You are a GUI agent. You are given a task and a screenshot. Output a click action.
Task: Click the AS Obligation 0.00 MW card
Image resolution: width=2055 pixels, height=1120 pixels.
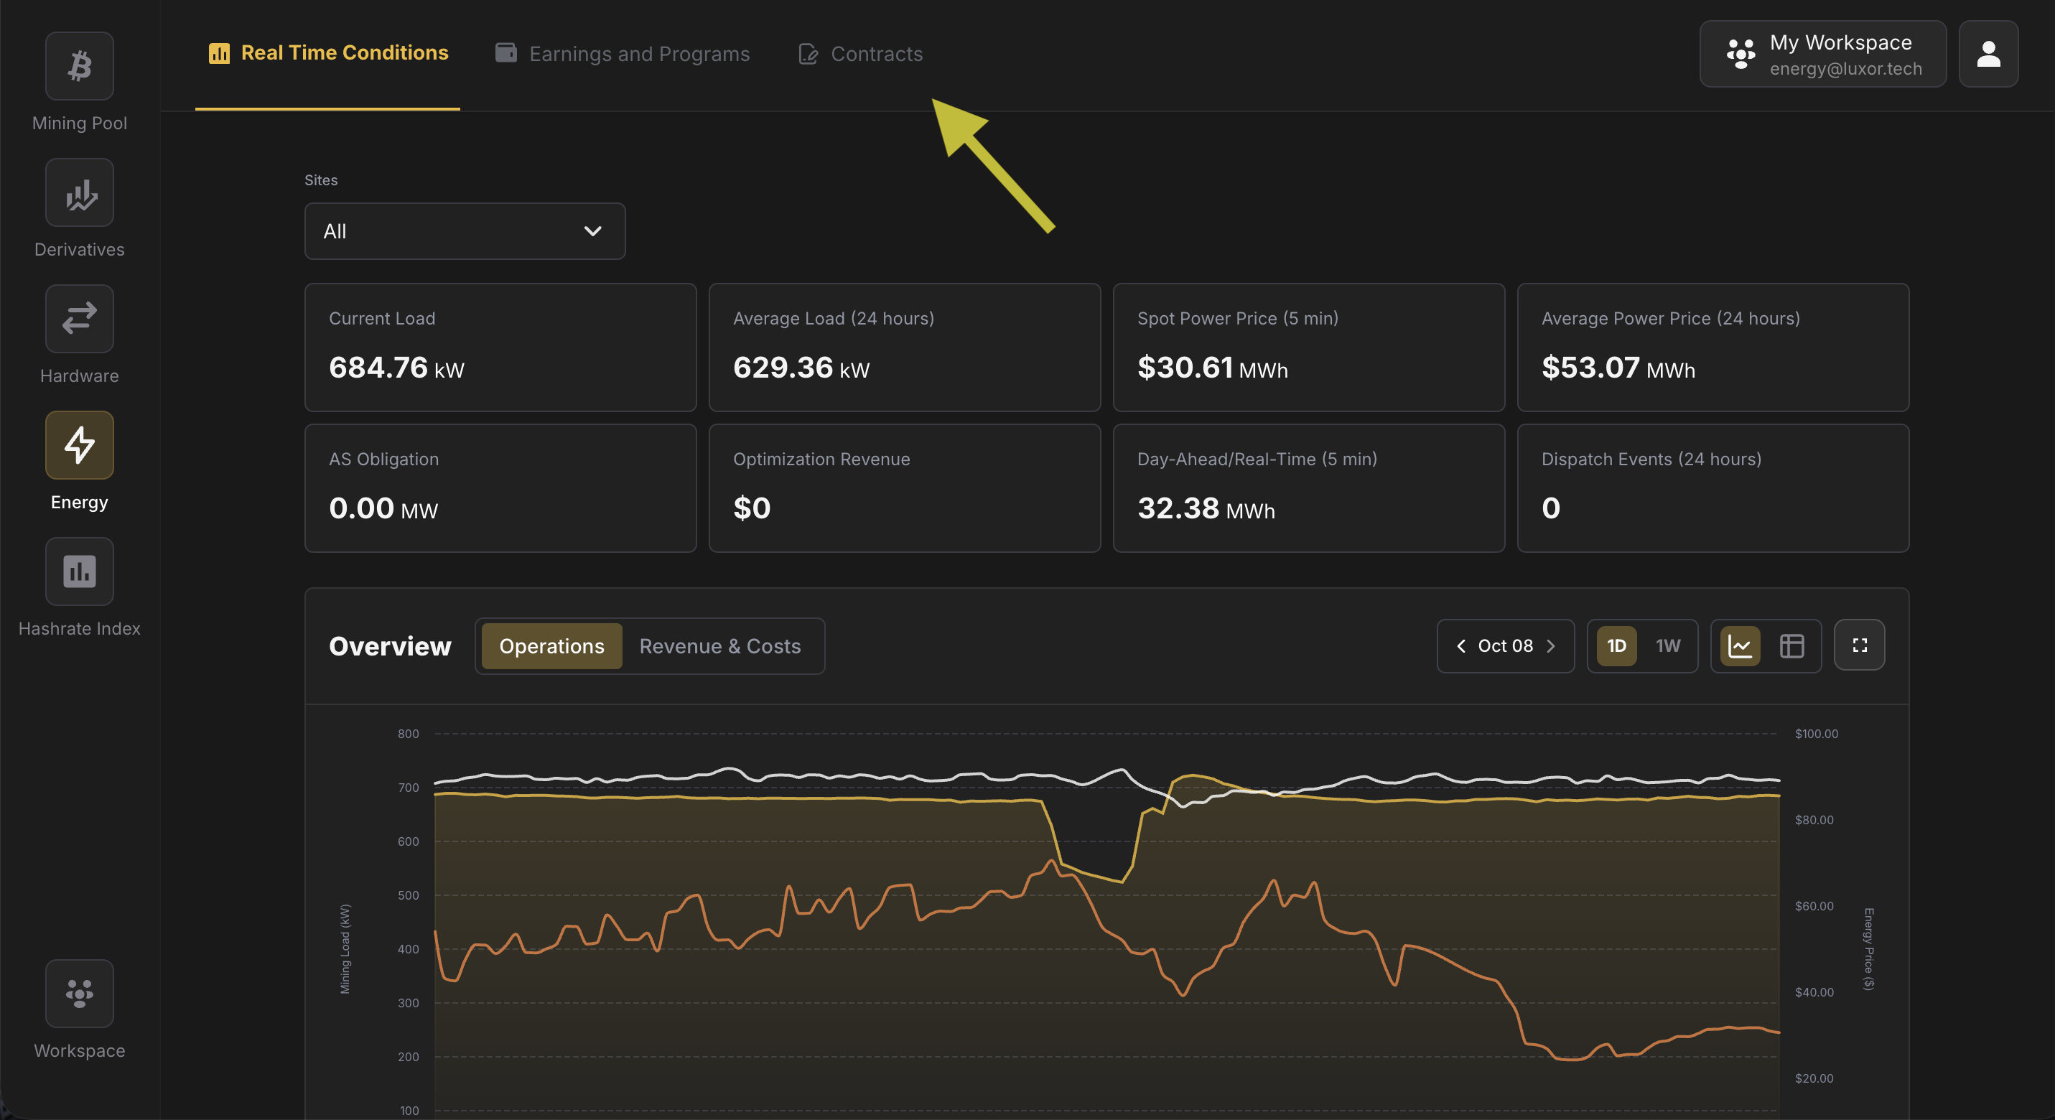[x=500, y=488]
